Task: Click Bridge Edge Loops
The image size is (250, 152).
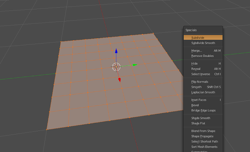Action: pyautogui.click(x=203, y=110)
